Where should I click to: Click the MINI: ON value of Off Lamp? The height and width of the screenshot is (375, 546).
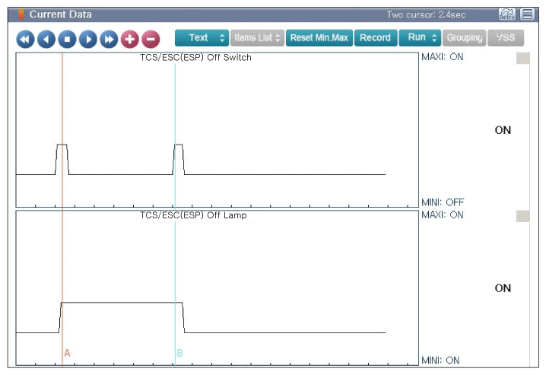[x=440, y=360]
